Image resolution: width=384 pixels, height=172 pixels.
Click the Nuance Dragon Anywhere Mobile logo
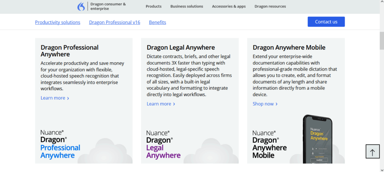pos(269,144)
